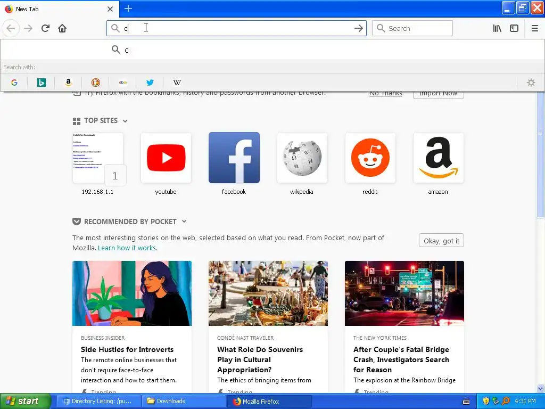Viewport: 545px width, 409px height.
Task: Search with Twitter engine icon
Action: (150, 83)
